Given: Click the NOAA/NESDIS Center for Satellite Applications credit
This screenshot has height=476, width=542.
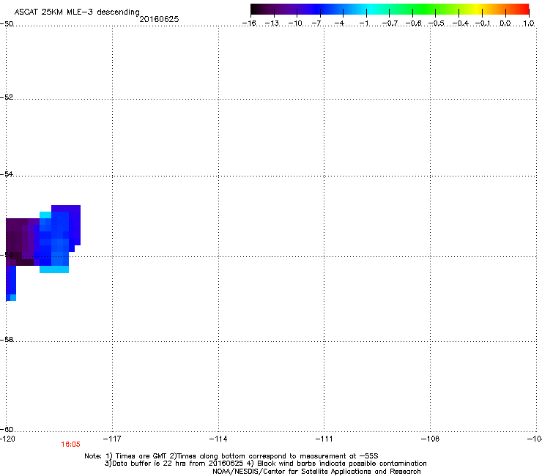Looking at the screenshot, I should pyautogui.click(x=316, y=472).
